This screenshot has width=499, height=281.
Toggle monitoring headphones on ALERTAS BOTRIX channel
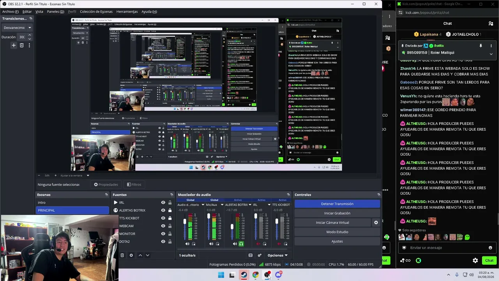241,244
